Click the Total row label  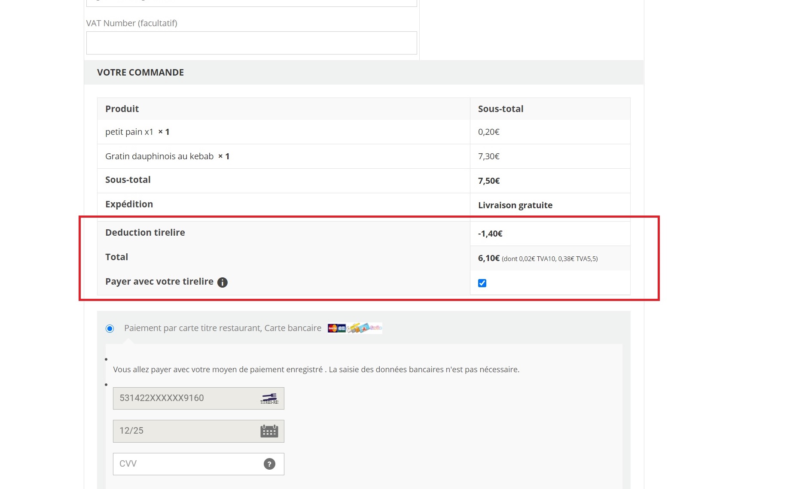tap(116, 257)
